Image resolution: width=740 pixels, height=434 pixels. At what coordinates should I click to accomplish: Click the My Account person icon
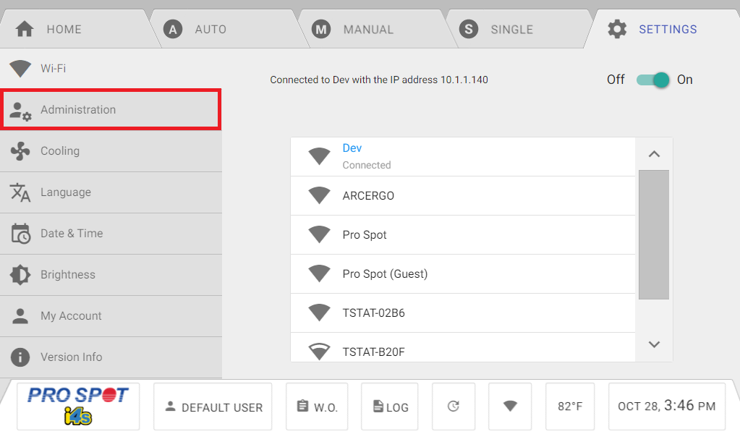point(20,316)
